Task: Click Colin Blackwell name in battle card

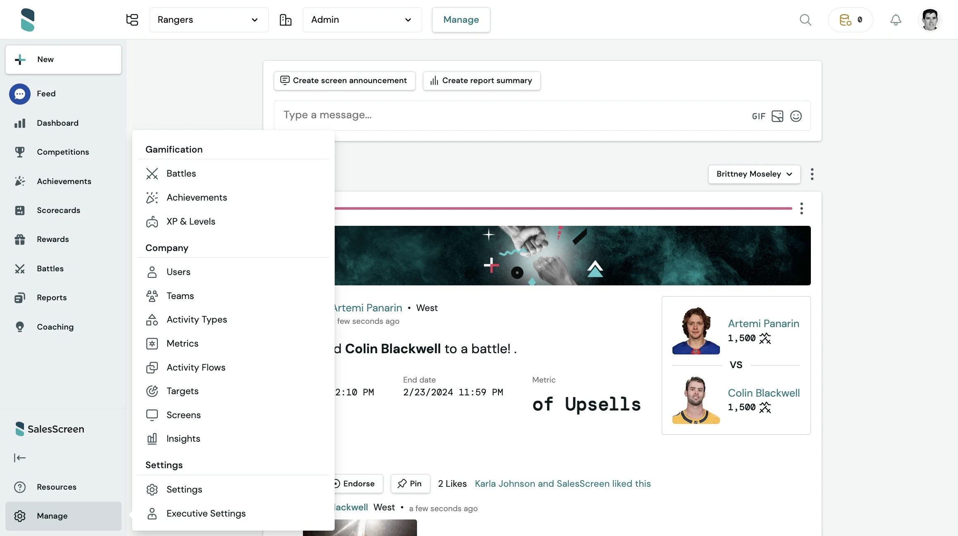Action: tap(764, 393)
